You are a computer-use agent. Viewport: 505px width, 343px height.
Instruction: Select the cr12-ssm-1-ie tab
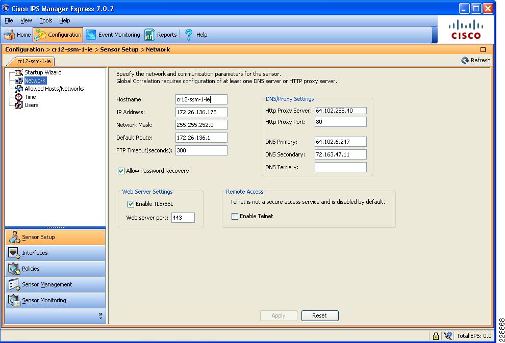tap(34, 61)
